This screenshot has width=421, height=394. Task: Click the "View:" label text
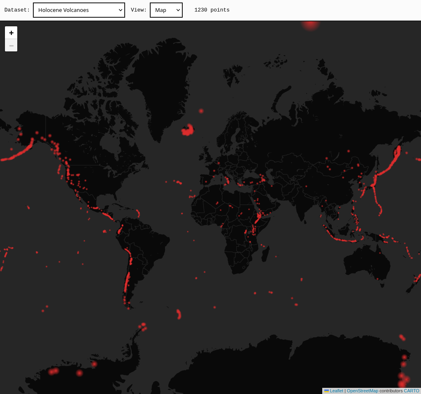(x=139, y=10)
